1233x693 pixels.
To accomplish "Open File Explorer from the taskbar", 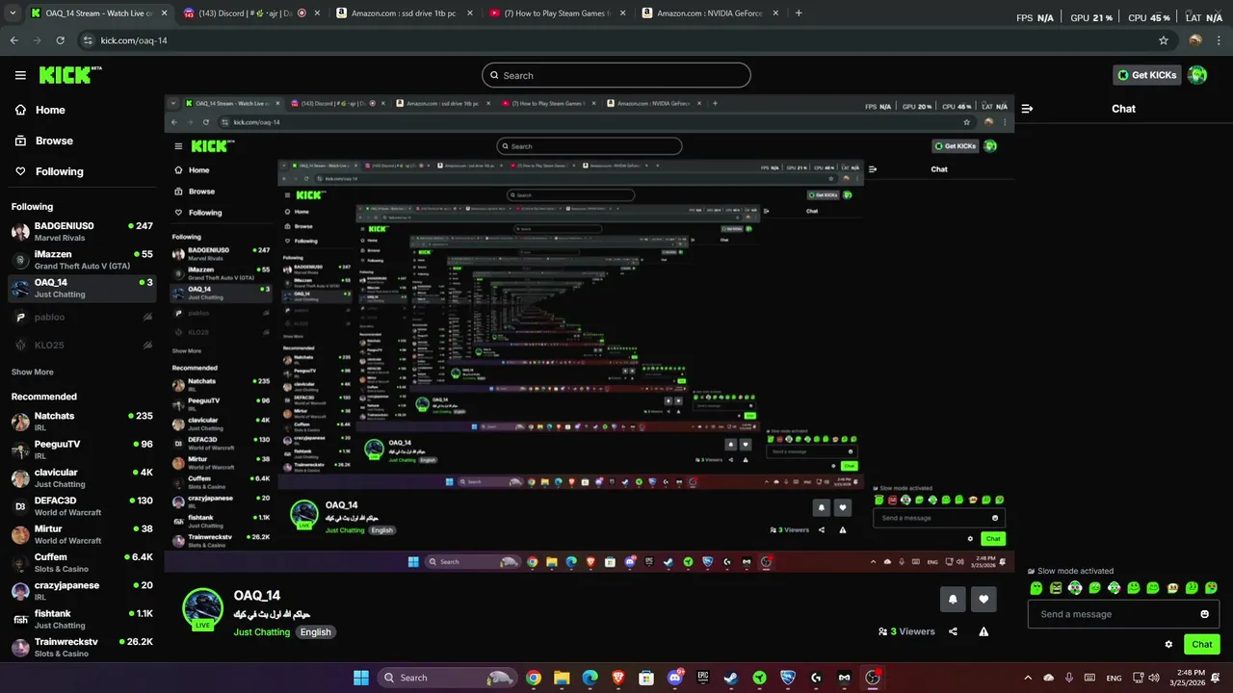I will (562, 678).
